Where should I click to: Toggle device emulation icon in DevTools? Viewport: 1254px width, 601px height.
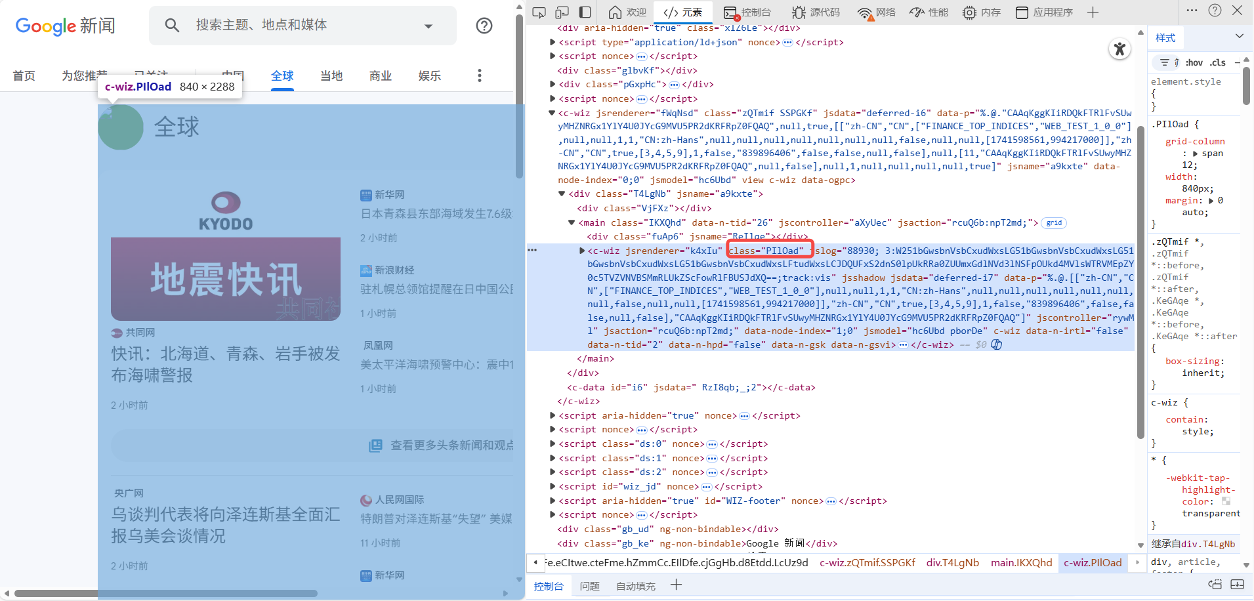[x=562, y=12]
